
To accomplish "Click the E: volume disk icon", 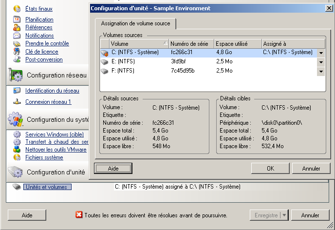I will pos(105,62).
